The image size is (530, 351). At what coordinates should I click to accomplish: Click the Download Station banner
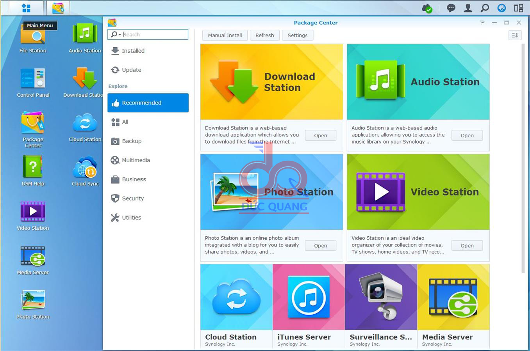[271, 82]
